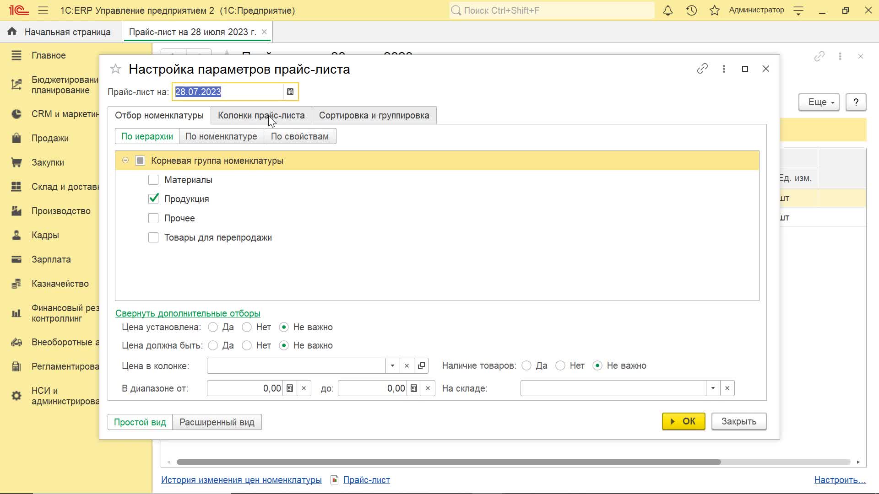879x494 pixels.
Task: Click the background window's link icon
Action: pyautogui.click(x=819, y=56)
